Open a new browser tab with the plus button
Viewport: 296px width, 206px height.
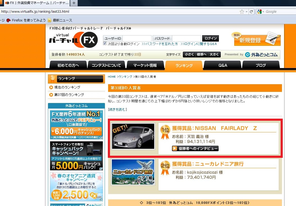tap(74, 3)
